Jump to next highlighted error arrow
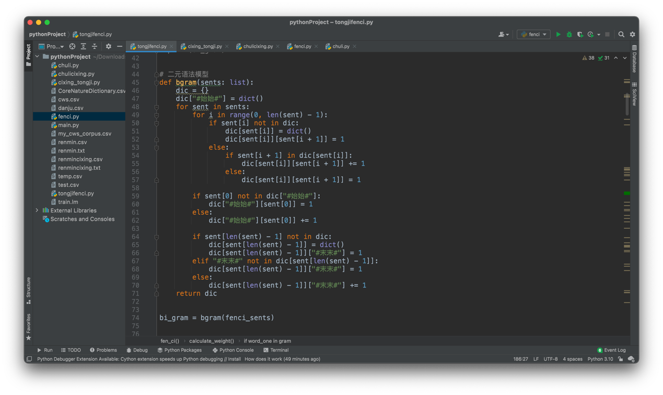Screen dimensions: 663x395 tap(625, 58)
